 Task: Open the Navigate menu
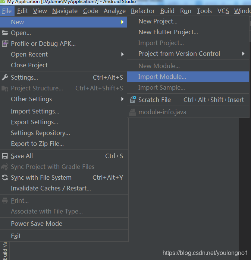tap(65, 11)
